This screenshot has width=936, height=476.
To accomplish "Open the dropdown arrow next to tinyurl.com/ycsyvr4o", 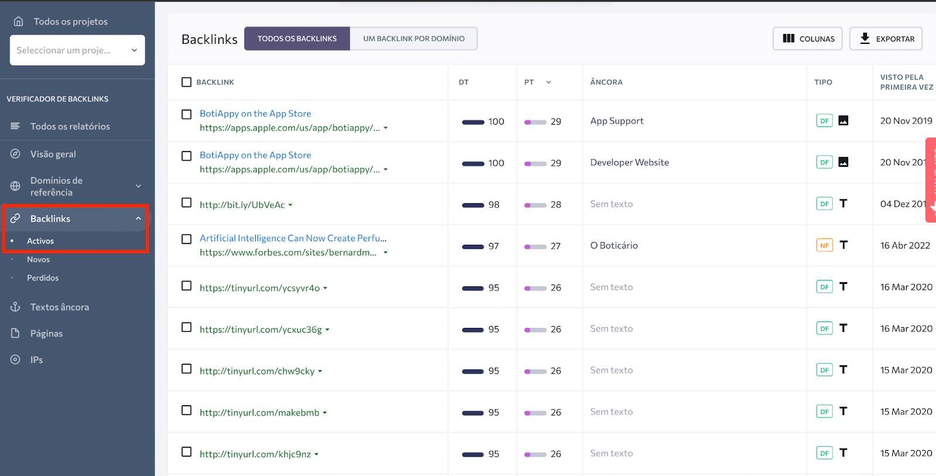I will [325, 288].
